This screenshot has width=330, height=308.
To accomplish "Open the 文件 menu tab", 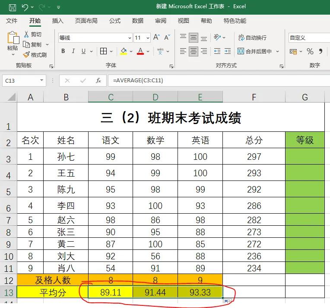I will (x=12, y=21).
